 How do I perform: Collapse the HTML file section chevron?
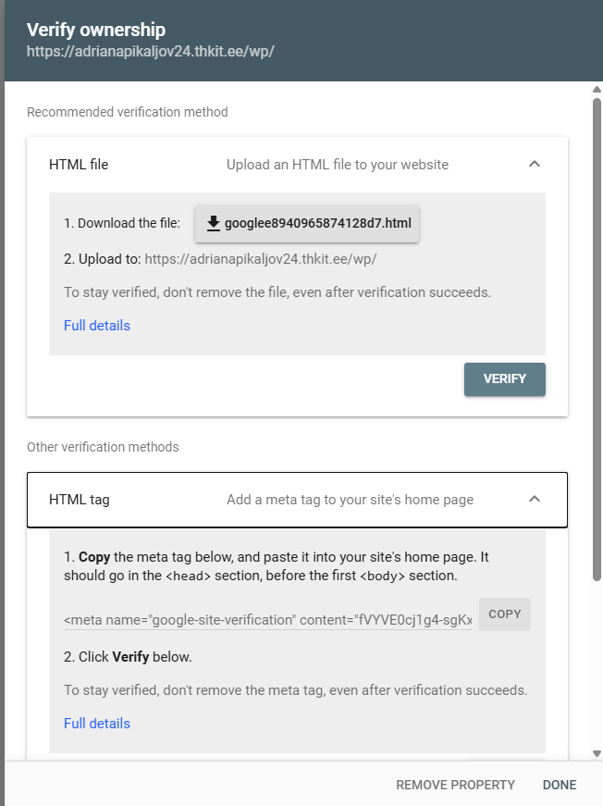pos(534,165)
